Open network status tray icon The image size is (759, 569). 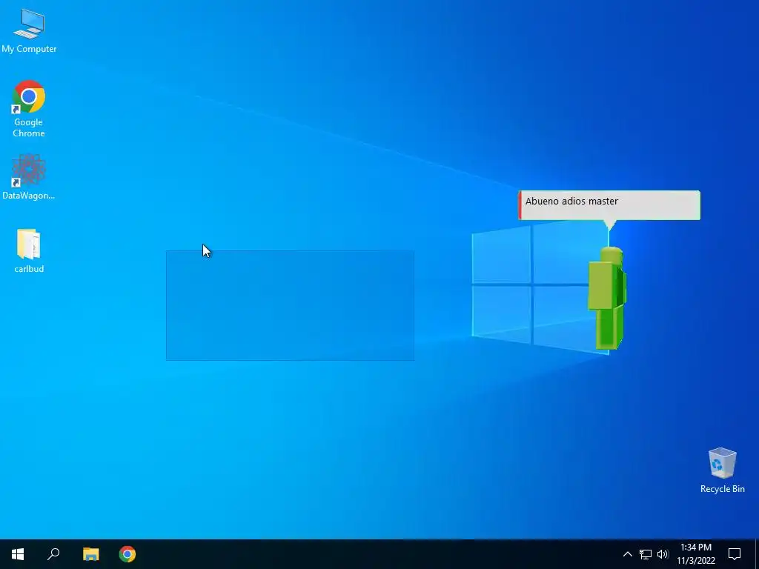pos(646,554)
